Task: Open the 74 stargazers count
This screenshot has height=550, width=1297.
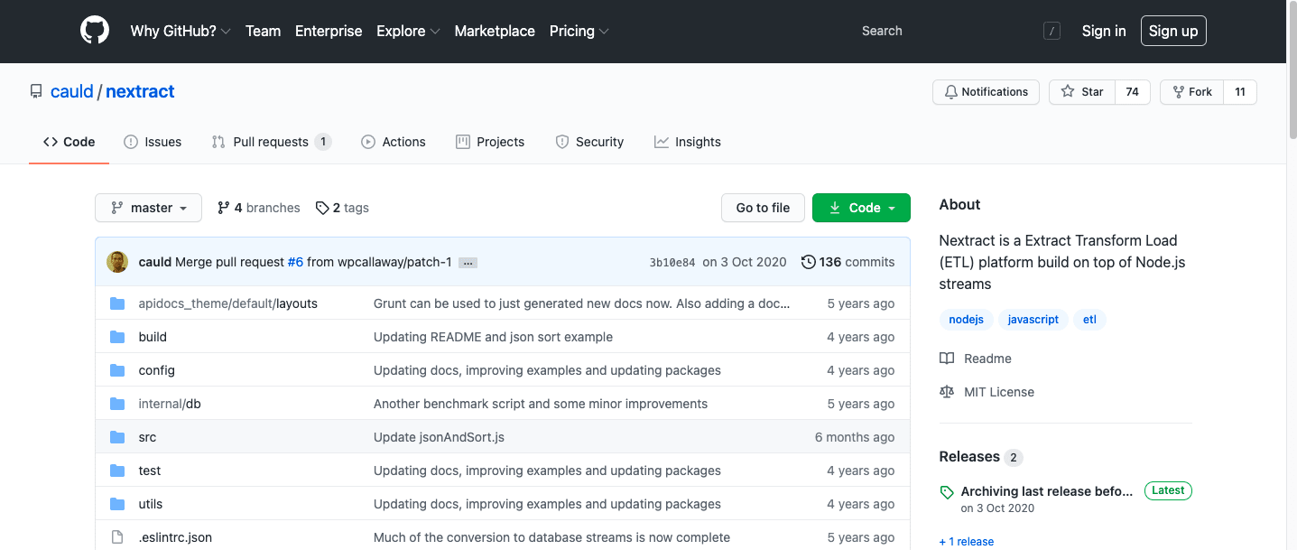Action: tap(1133, 92)
